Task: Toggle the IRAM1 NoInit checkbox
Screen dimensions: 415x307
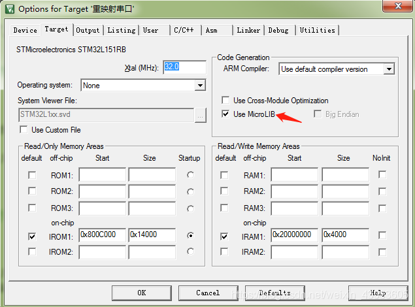Action: pyautogui.click(x=382, y=235)
